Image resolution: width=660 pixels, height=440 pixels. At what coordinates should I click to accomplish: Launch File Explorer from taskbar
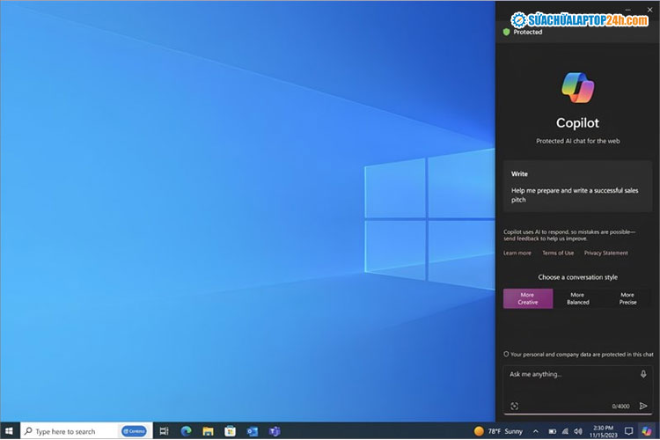pos(208,431)
